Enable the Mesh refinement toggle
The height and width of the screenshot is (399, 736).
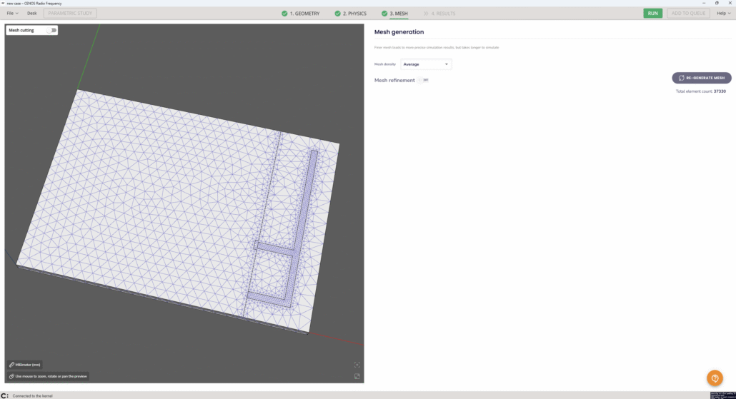[x=424, y=80]
